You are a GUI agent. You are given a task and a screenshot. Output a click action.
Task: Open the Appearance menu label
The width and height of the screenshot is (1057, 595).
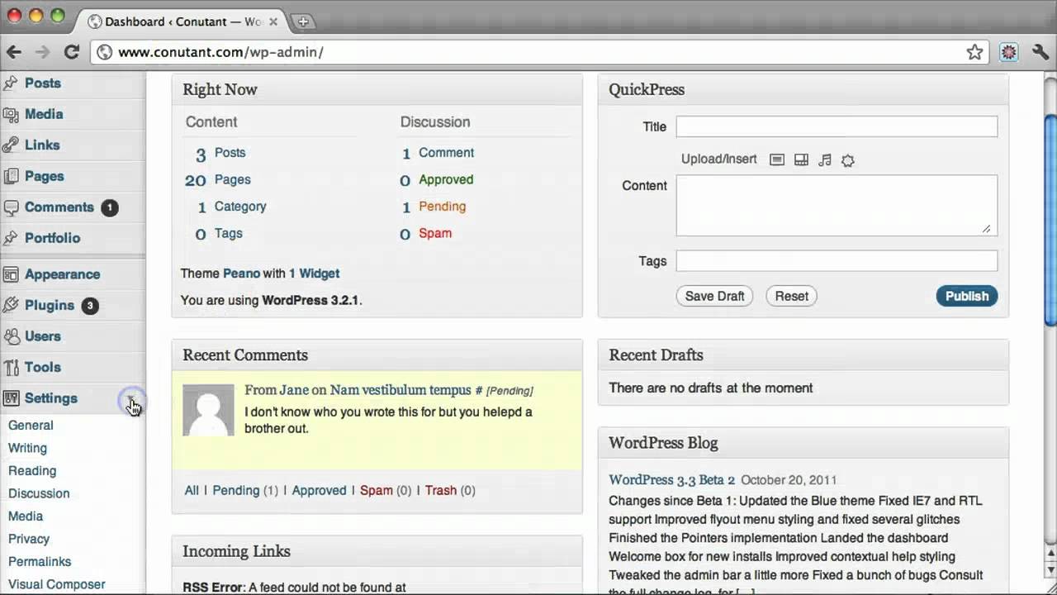[x=62, y=274]
